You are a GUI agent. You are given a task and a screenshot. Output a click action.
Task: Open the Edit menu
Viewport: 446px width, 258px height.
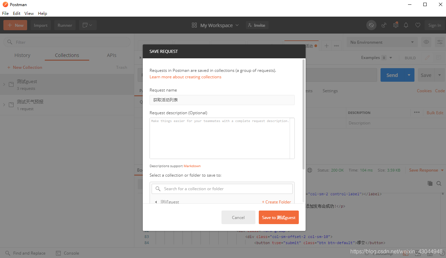pos(17,13)
